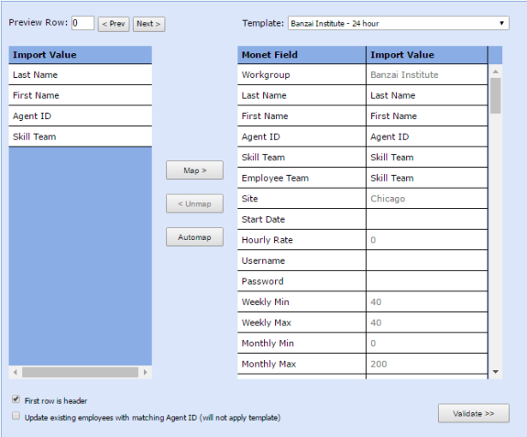Select First Name in the left Import Value list
Screen dimensions: 527x437
(80, 95)
